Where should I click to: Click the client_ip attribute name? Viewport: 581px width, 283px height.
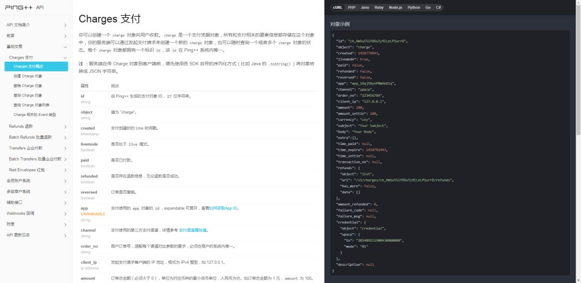pyautogui.click(x=89, y=262)
